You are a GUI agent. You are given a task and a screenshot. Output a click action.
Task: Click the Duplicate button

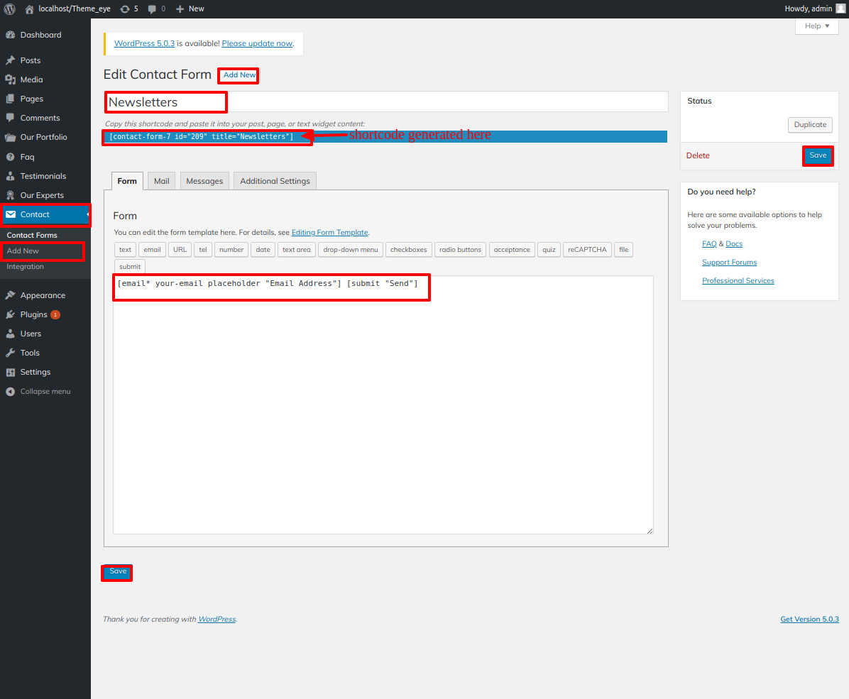click(810, 124)
